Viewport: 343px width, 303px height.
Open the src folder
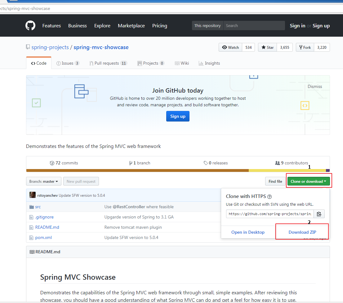pos(38,207)
